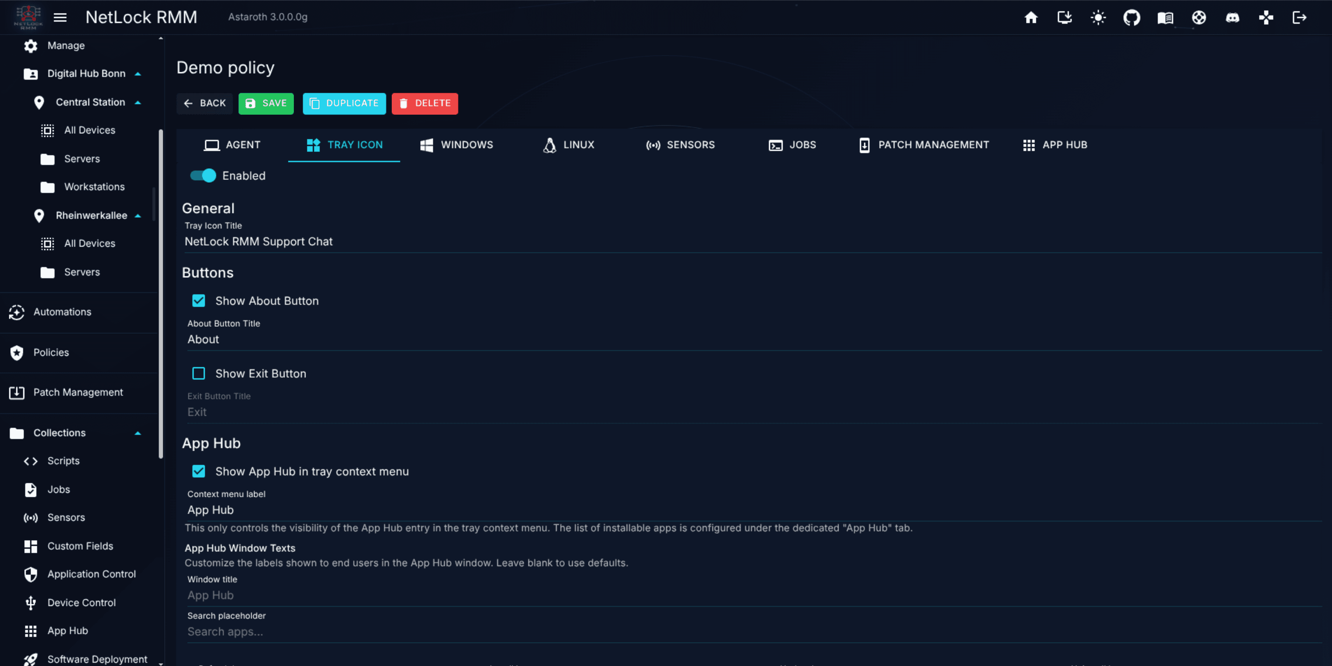Collapse the Central Station location arrow
Viewport: 1332px width, 666px height.
138,103
